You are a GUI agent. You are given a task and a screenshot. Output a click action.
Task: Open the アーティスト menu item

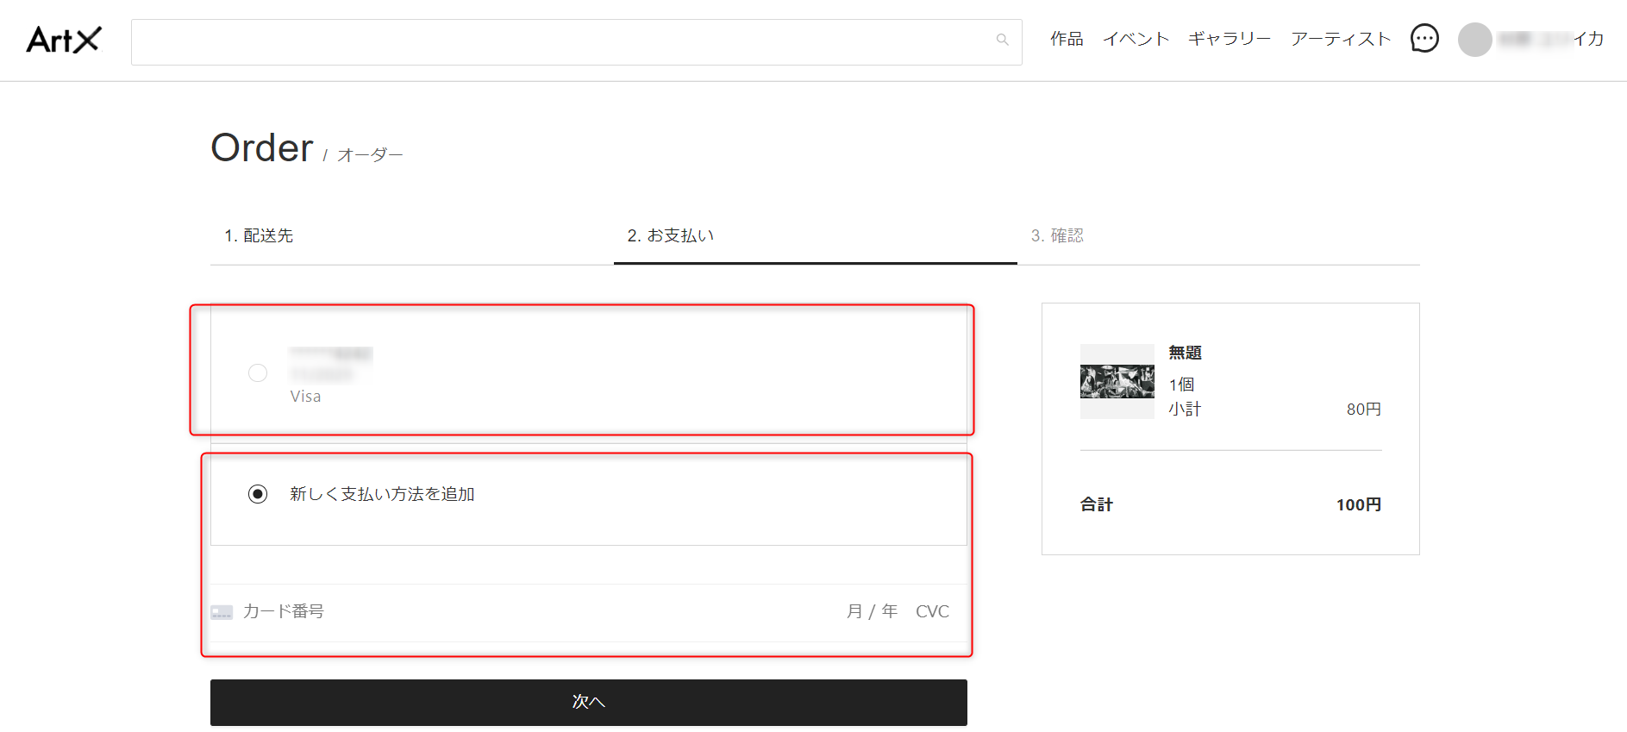(1341, 39)
